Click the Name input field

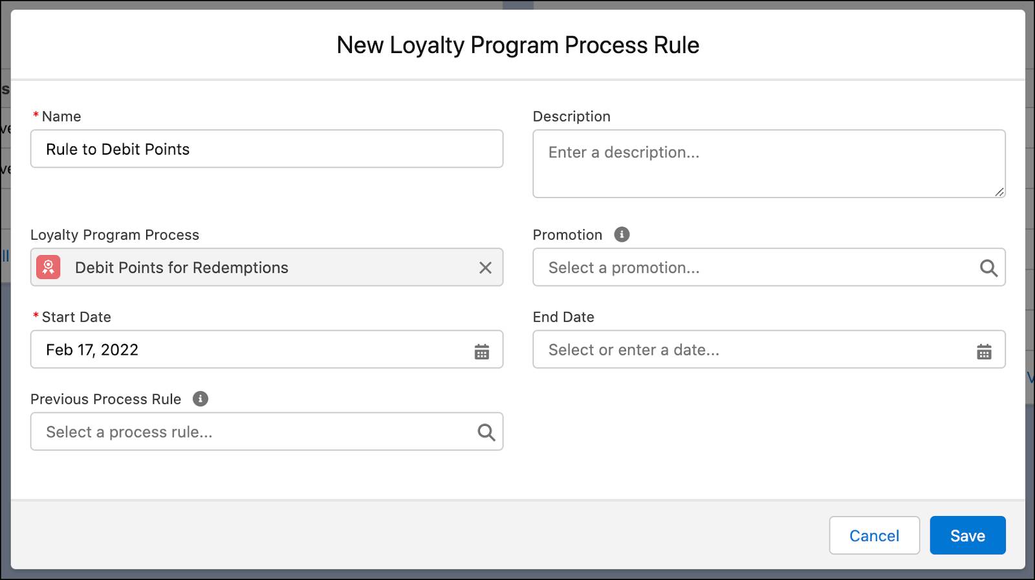[x=267, y=149]
